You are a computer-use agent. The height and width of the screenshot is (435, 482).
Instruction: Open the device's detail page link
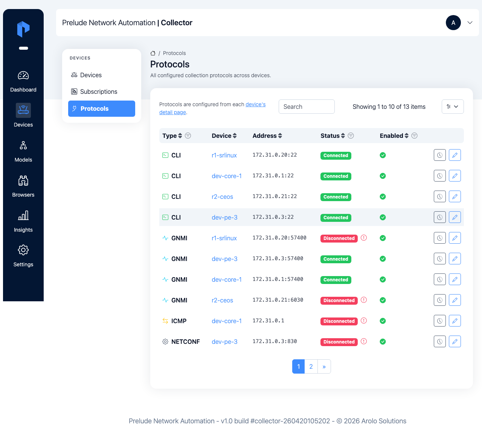212,108
